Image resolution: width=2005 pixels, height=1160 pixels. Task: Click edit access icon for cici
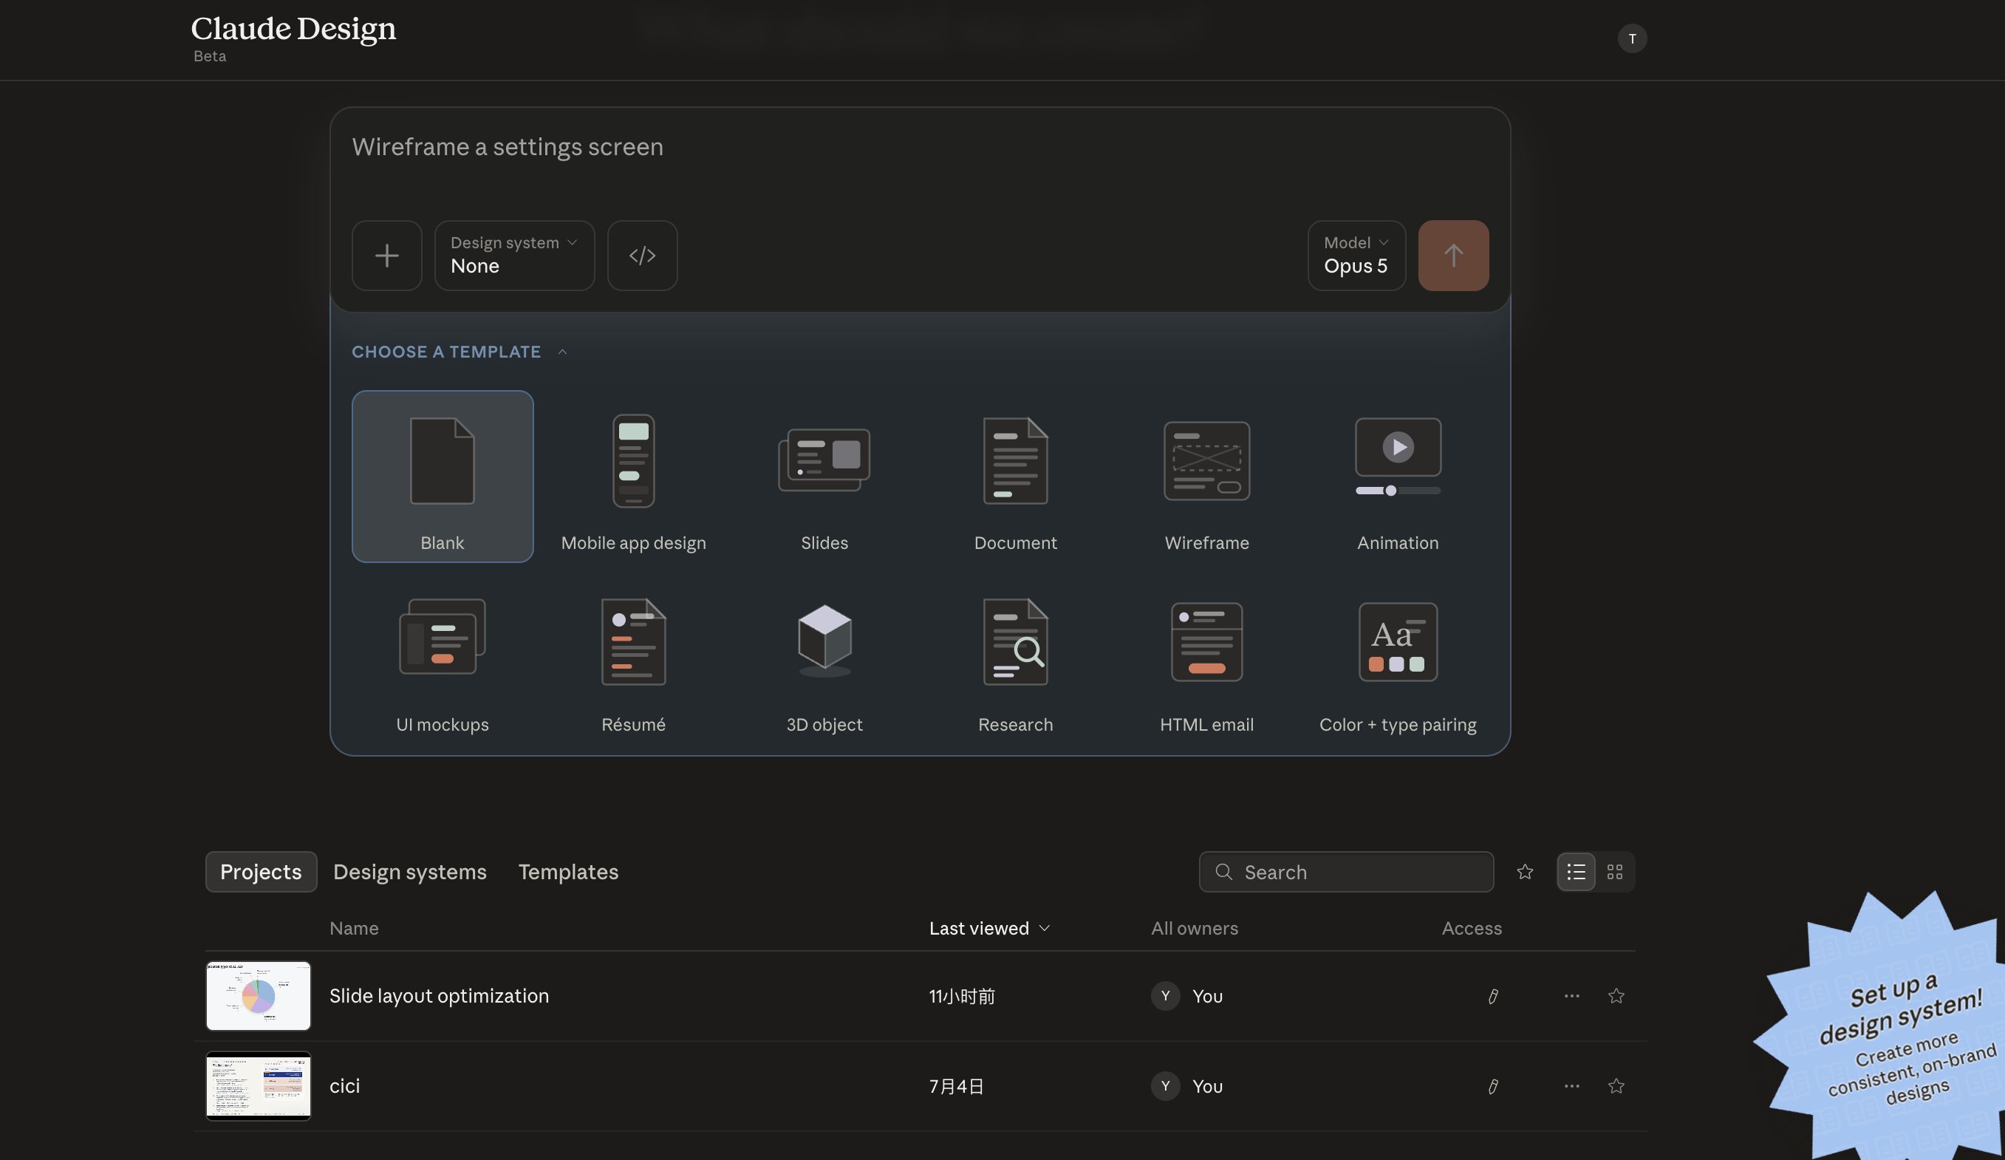pyautogui.click(x=1492, y=1086)
